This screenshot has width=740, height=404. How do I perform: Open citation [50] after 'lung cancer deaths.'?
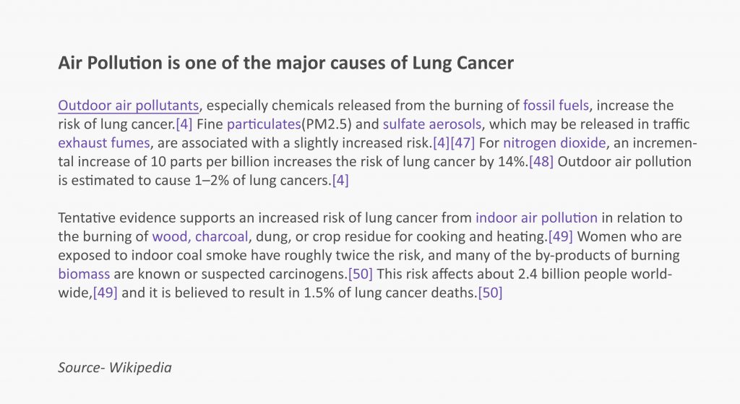pyautogui.click(x=491, y=293)
